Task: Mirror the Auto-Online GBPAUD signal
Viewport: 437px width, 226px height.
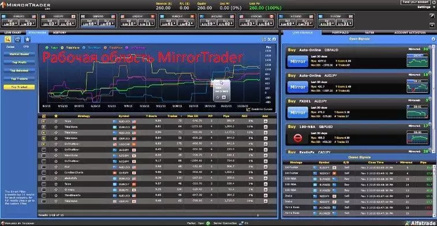Action: click(x=298, y=61)
